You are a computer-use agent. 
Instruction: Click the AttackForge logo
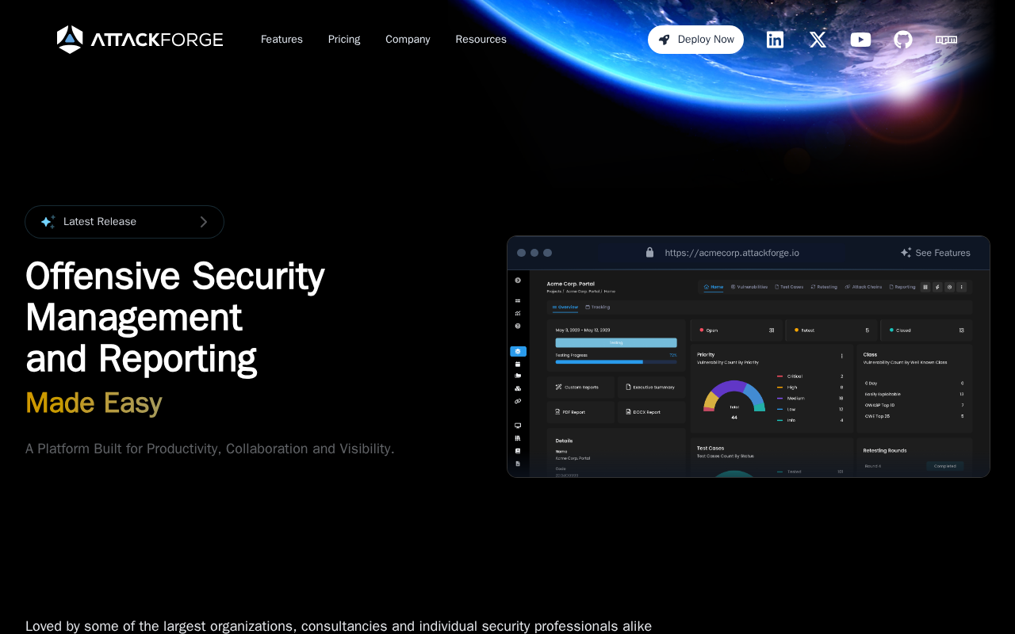click(x=140, y=40)
